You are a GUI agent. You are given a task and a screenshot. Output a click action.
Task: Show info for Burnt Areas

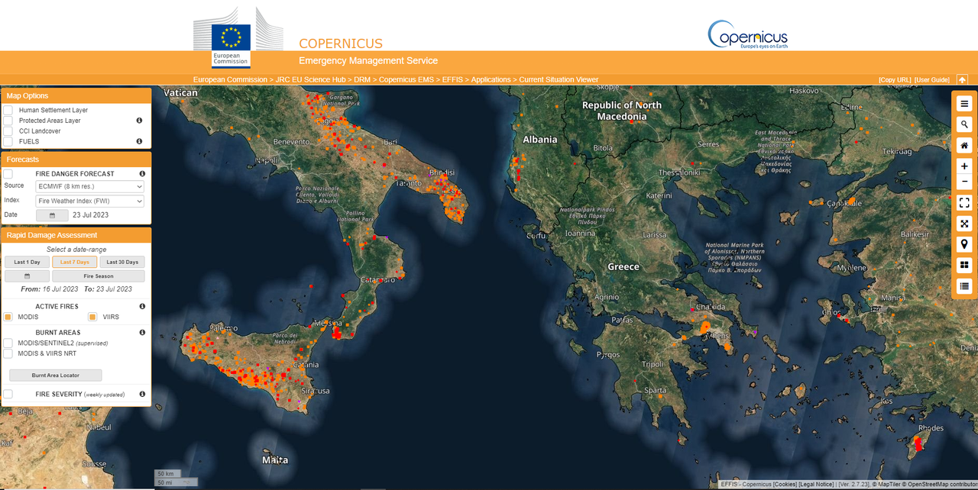coord(142,332)
